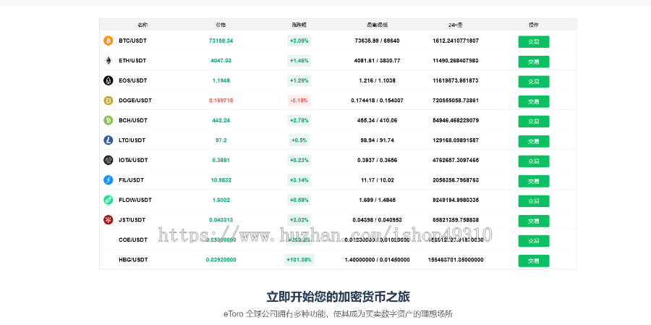
Task: Select the BTC/USDT pair name
Action: (x=132, y=41)
